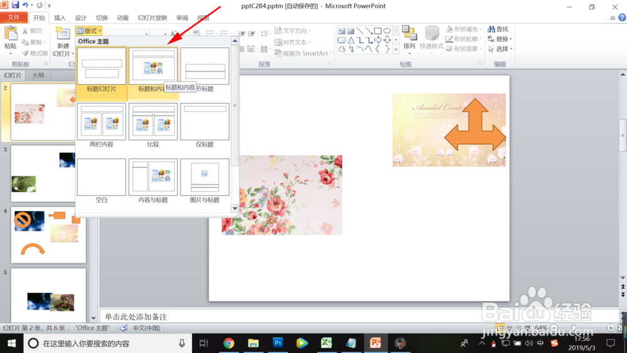
Task: Switch to the 设计 Design tab
Action: click(x=81, y=18)
